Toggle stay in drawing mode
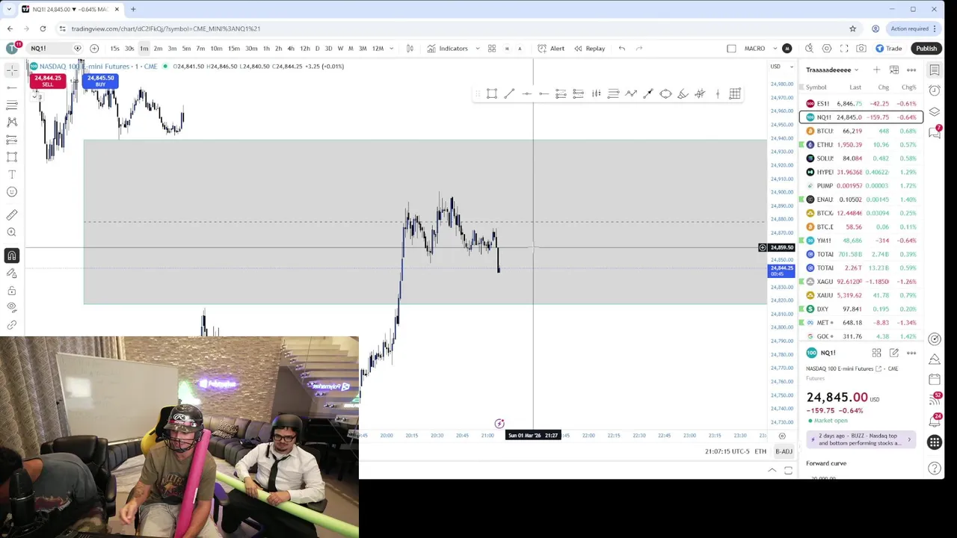This screenshot has width=957, height=538. [x=12, y=273]
